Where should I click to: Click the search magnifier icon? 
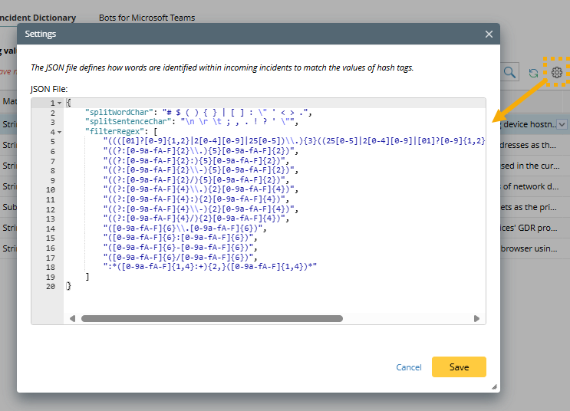(510, 73)
